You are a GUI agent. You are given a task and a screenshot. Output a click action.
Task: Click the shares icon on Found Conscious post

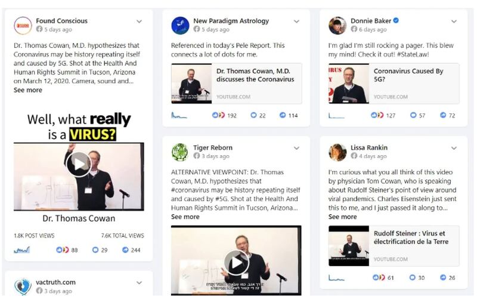tap(125, 250)
